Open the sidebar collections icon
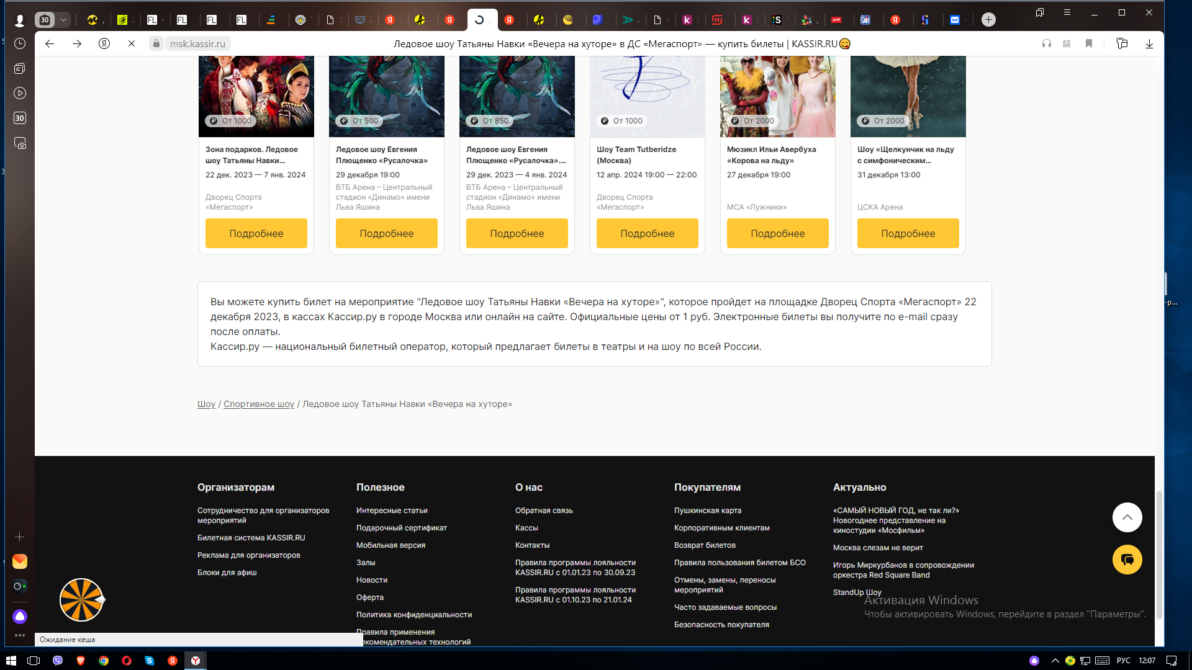Image resolution: width=1192 pixels, height=670 pixels. [20, 68]
